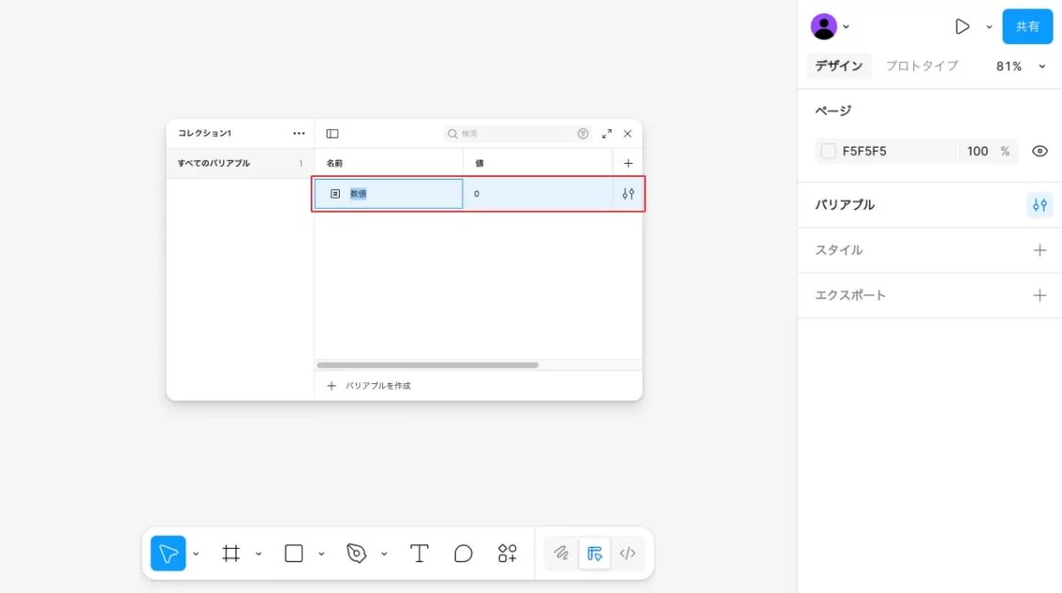The image size is (1062, 593).
Task: Select the Move tool in the toolbar
Action: (x=169, y=553)
